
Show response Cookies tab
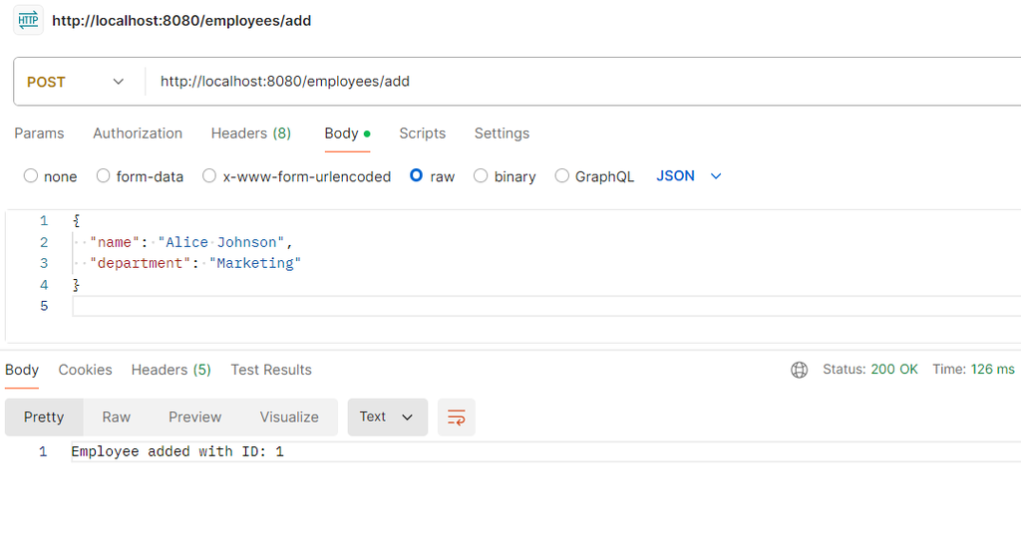[85, 370]
